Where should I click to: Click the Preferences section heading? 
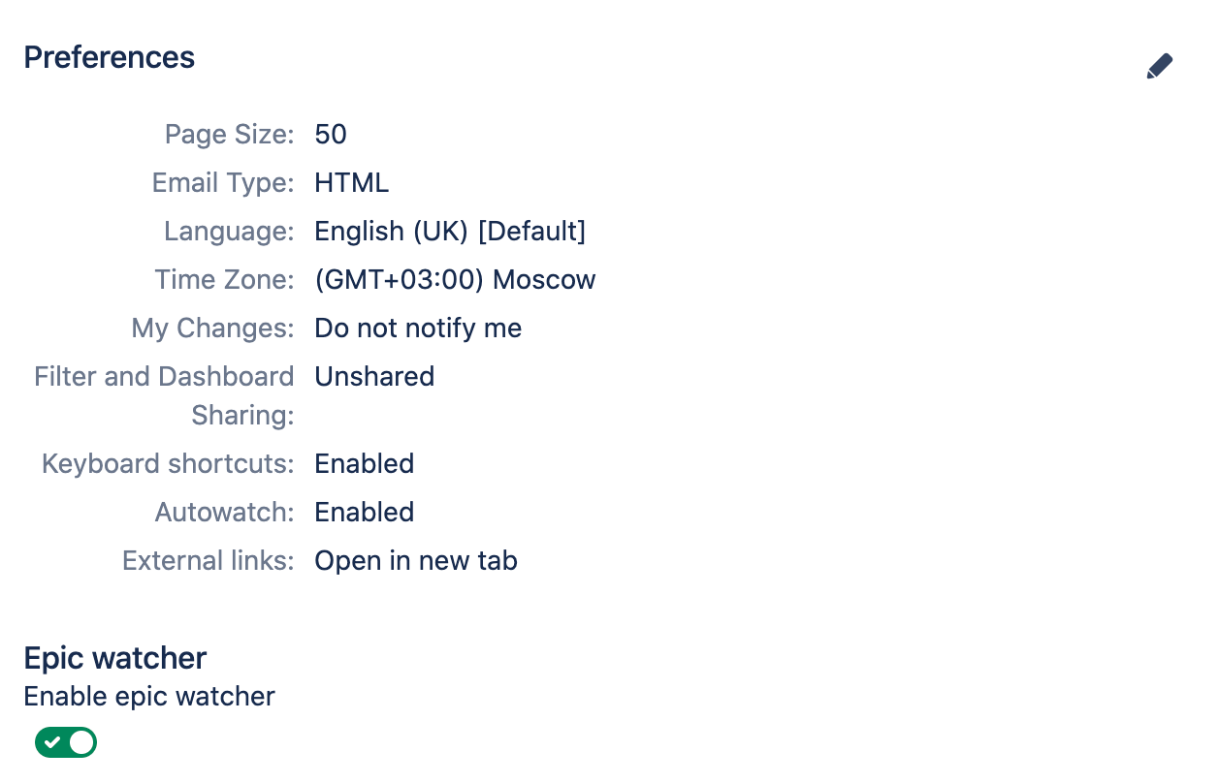110,57
